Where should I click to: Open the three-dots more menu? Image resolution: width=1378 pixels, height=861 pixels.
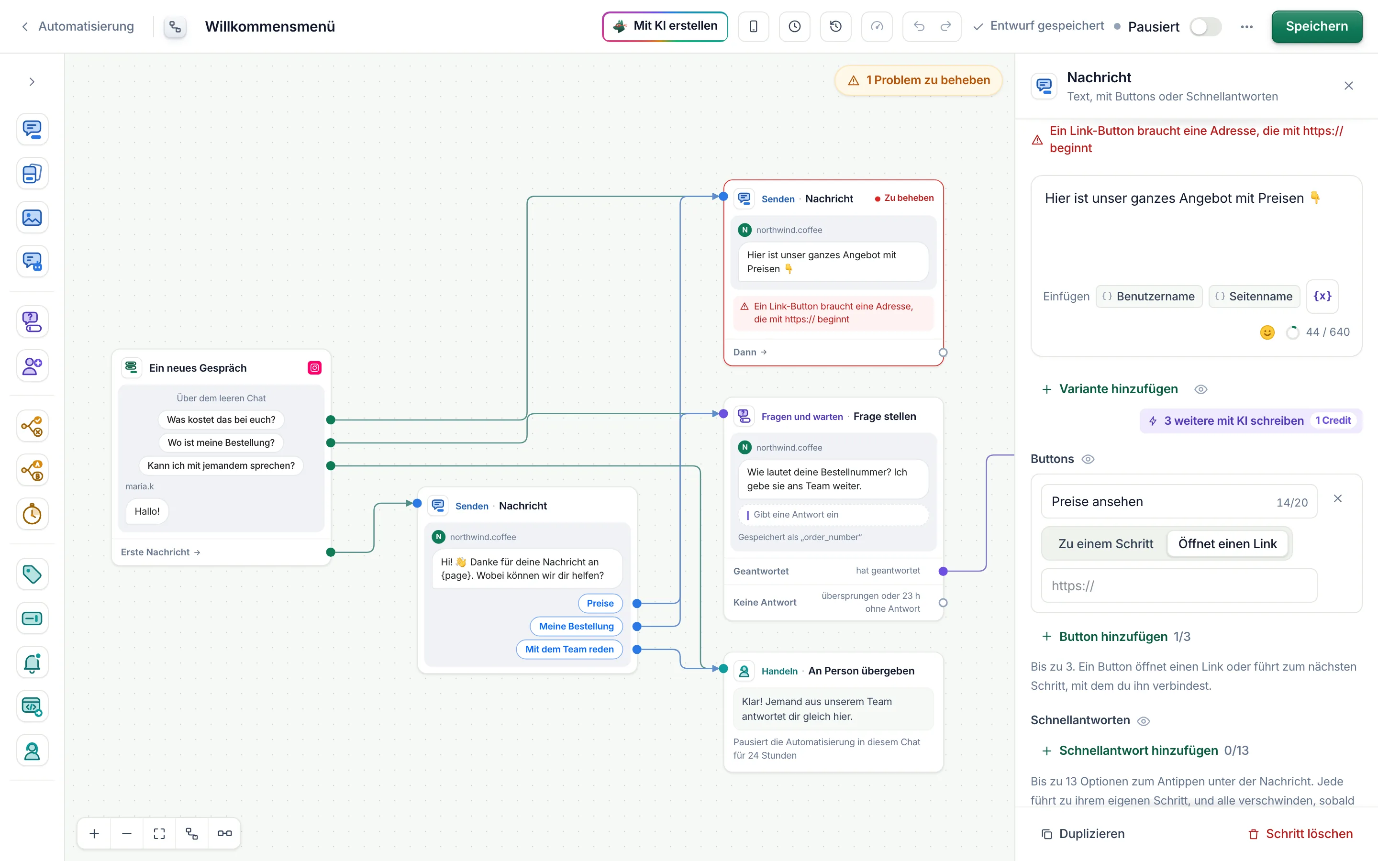point(1246,26)
